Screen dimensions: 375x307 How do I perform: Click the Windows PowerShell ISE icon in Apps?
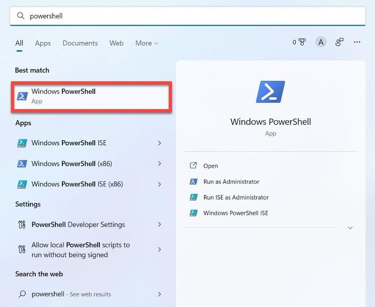click(22, 143)
